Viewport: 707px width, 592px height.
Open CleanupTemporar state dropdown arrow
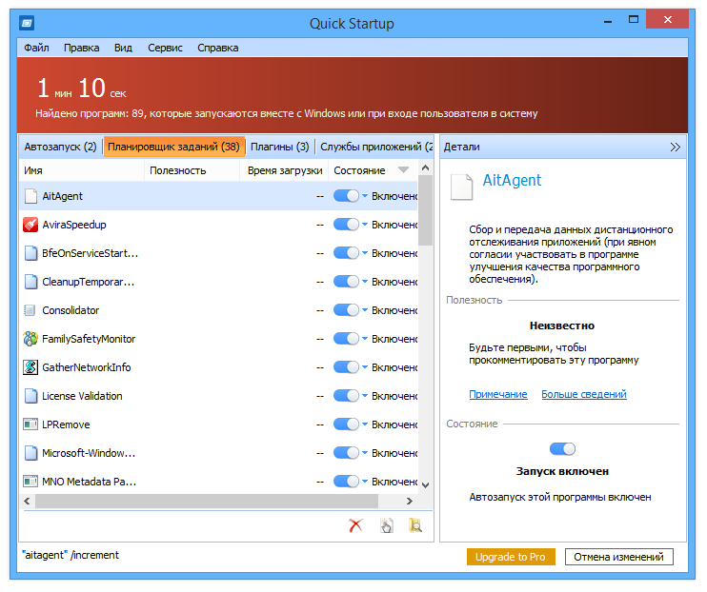point(365,282)
